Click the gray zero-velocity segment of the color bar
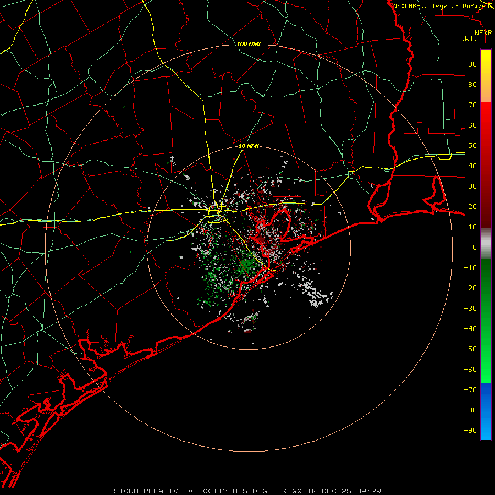The width and height of the screenshot is (495, 495). [486, 244]
